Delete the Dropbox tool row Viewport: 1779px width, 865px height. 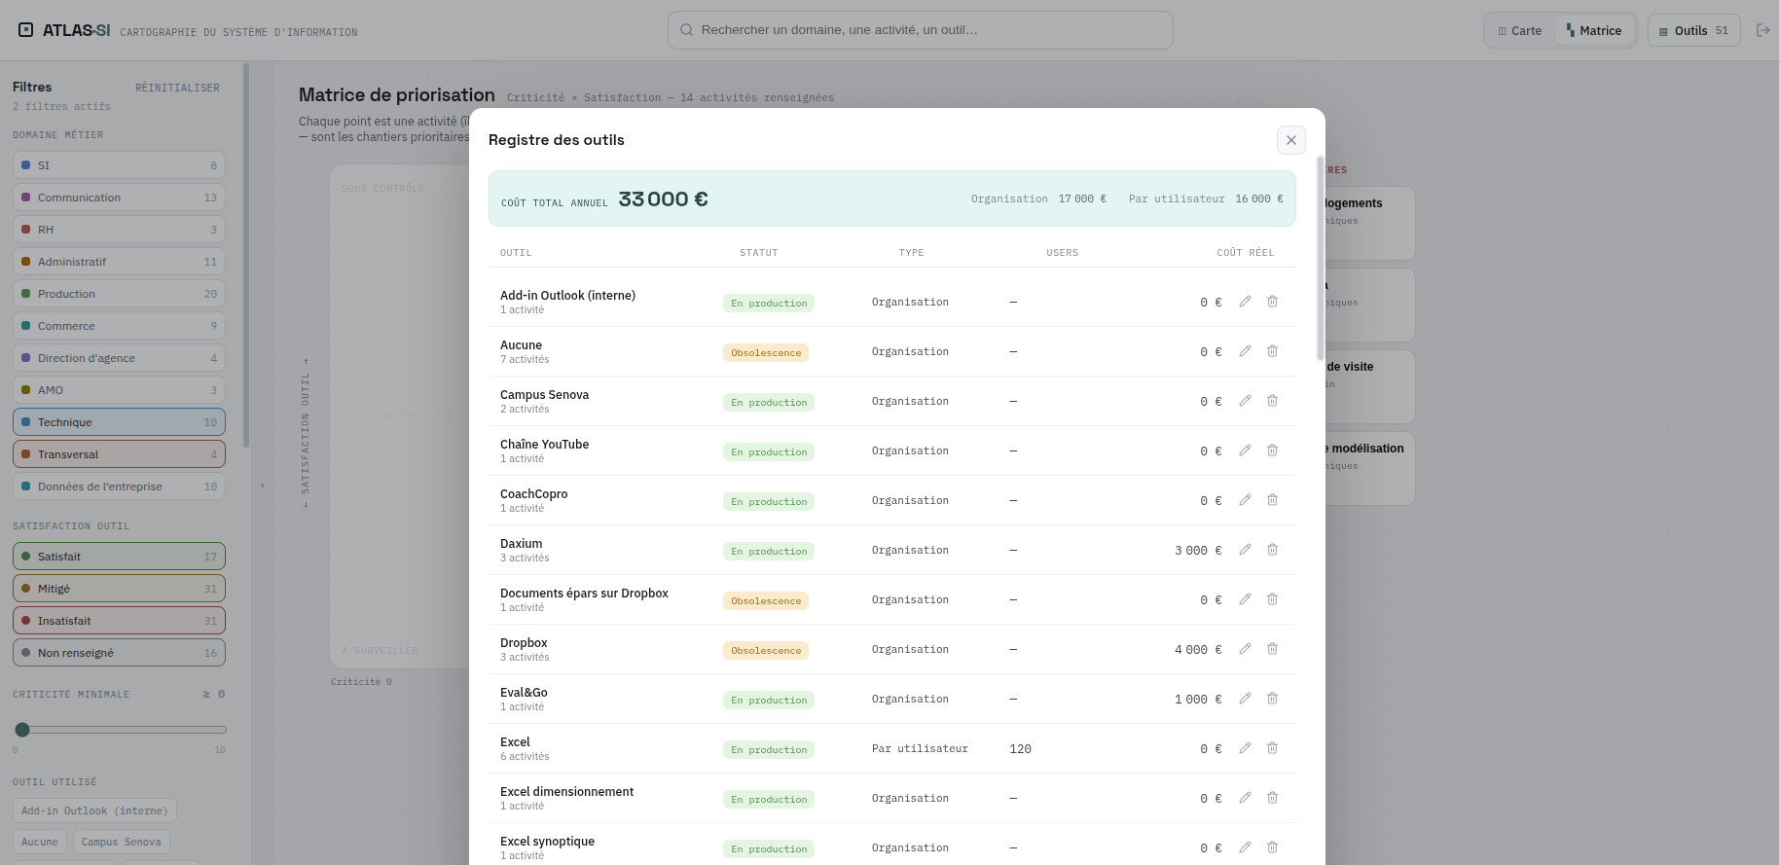tap(1272, 649)
